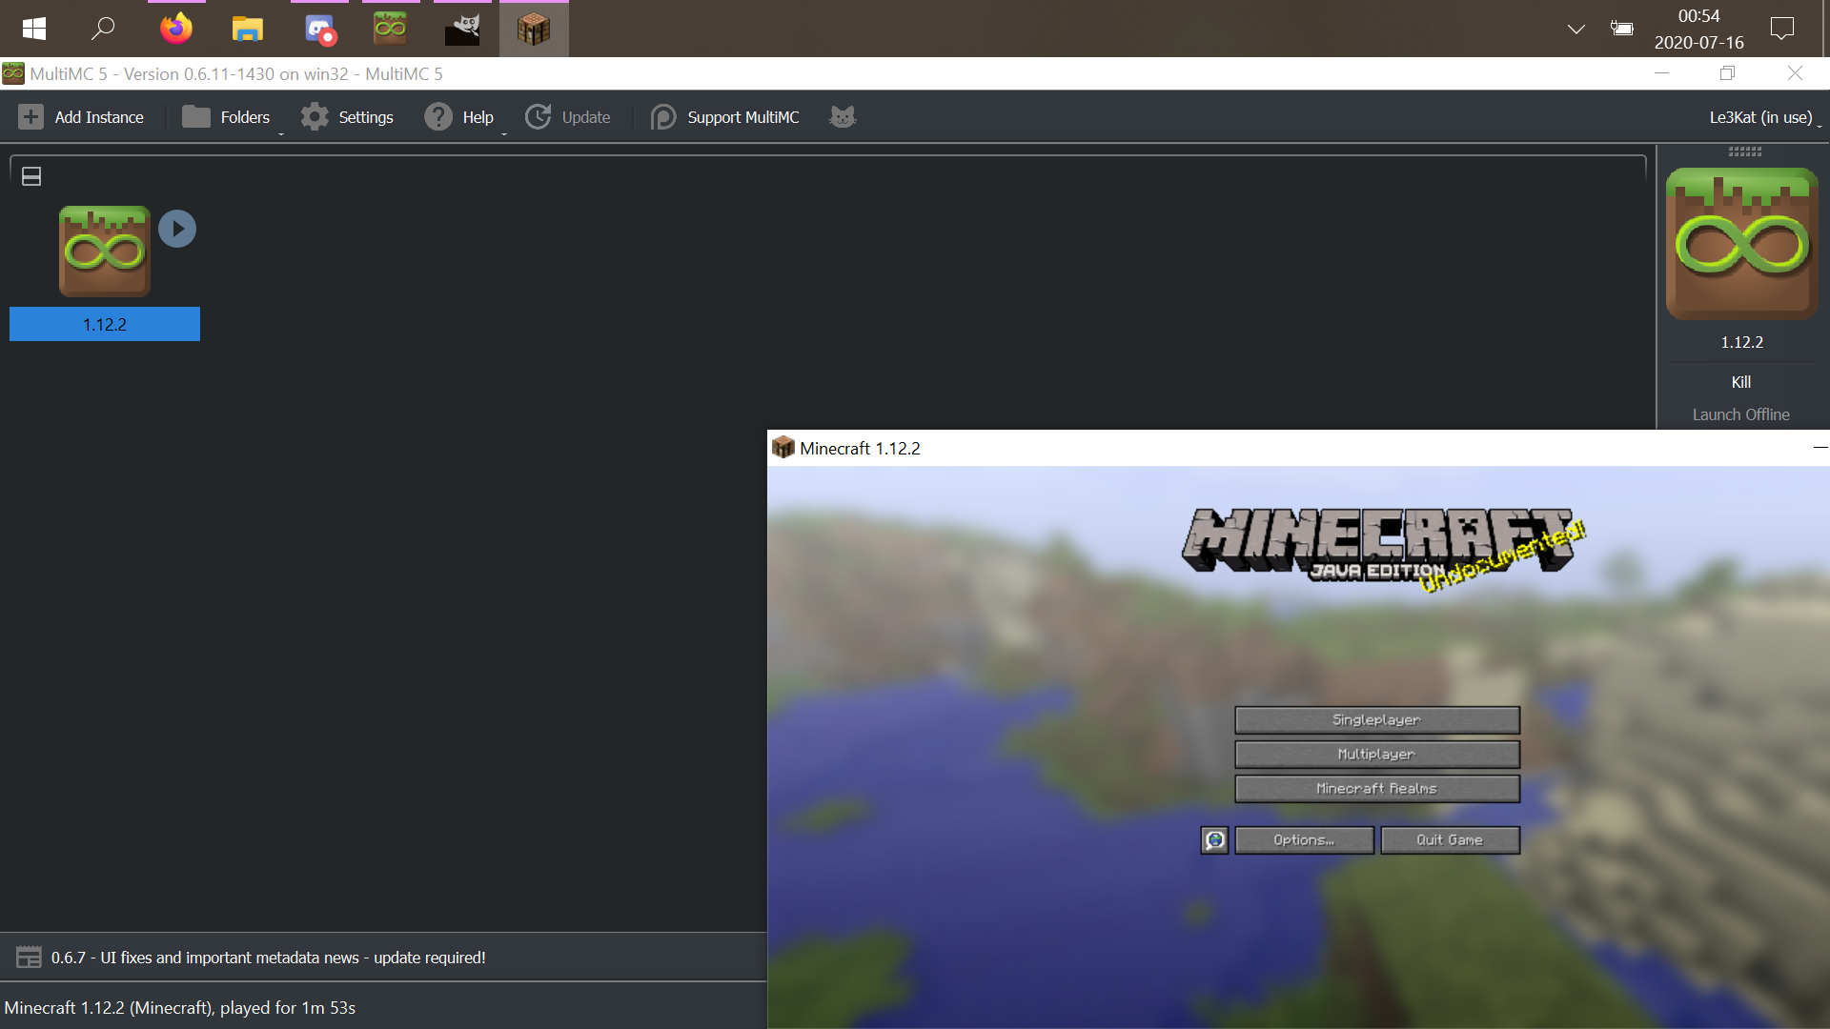
Task: Select the 1.12.2 instance icon
Action: click(x=105, y=252)
